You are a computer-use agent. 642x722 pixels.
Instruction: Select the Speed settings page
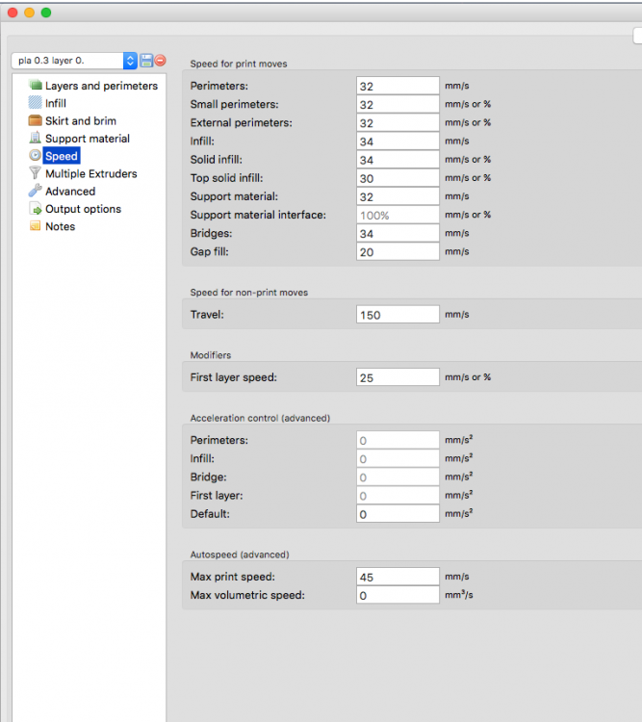(x=61, y=156)
